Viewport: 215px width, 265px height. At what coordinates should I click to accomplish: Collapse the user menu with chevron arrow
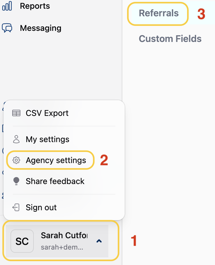[99, 241]
